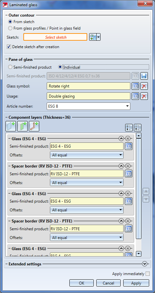The width and height of the screenshot is (155, 293).
Task: Open the dropdown arrow beside the sketch icon
Action: [99, 37]
